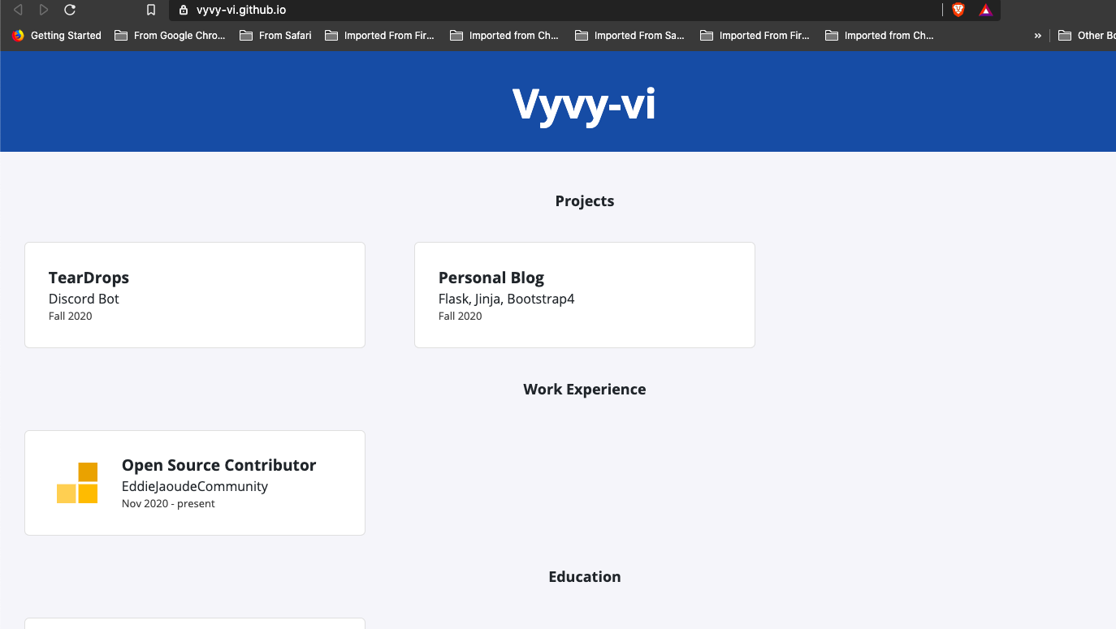Screen dimensions: 1116x629
Task: Open the From Safari bookmark folder
Action: [275, 35]
